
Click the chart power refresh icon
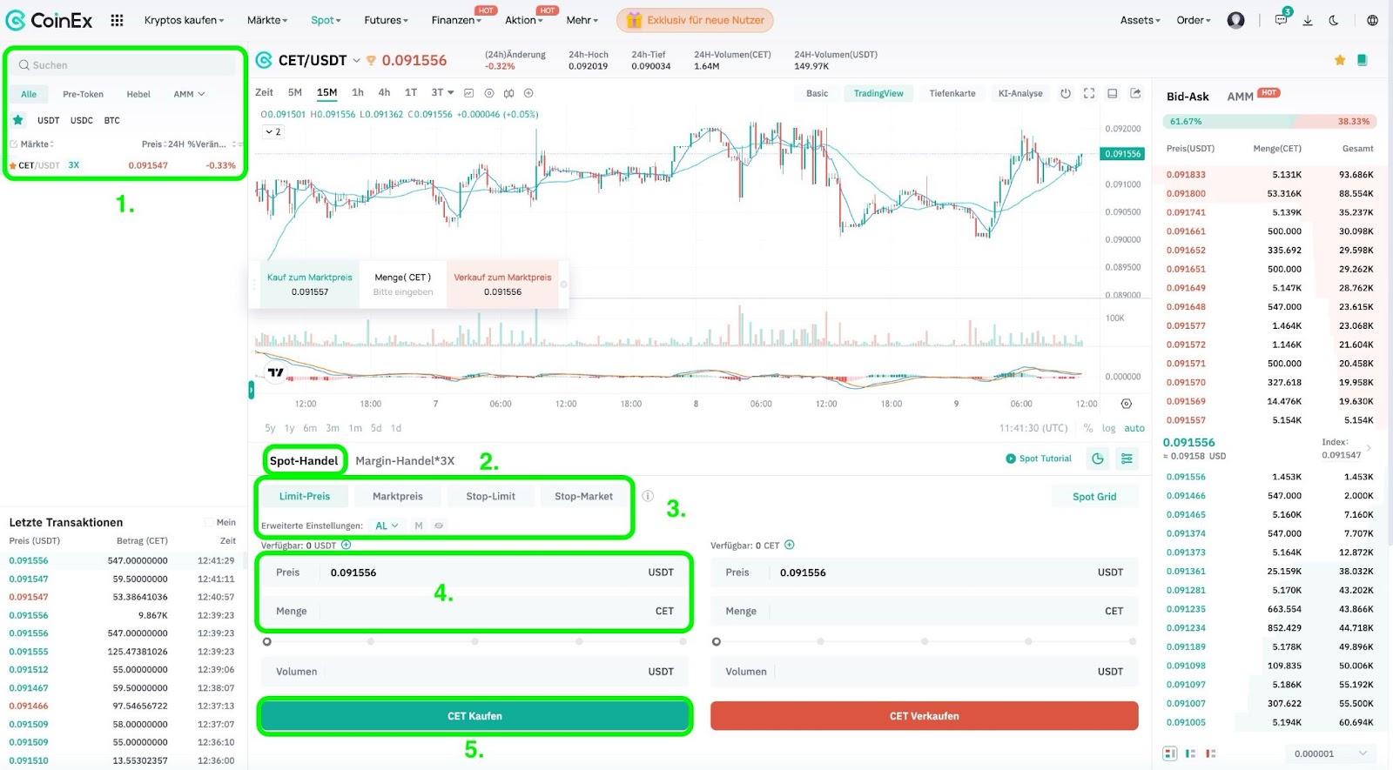pos(1066,93)
